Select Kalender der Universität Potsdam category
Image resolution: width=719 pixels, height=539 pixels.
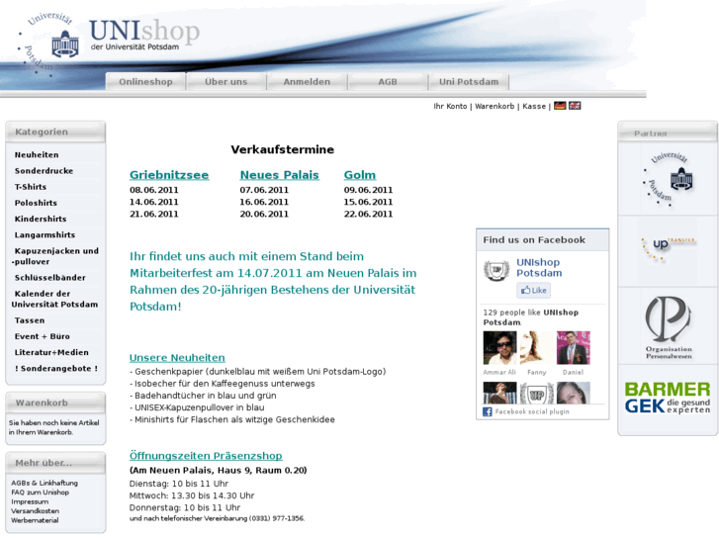coord(54,299)
